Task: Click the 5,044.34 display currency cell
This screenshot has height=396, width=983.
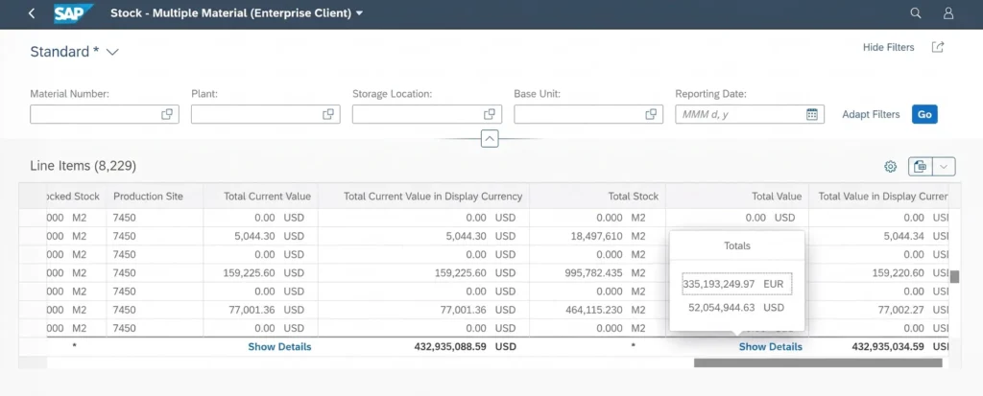Action: [x=878, y=236]
